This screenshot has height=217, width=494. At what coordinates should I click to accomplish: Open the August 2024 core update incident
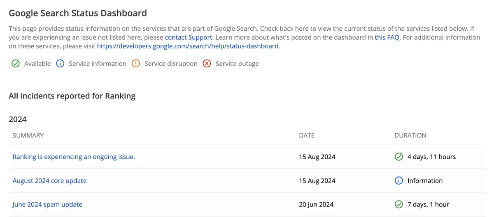tap(49, 180)
